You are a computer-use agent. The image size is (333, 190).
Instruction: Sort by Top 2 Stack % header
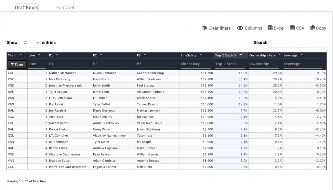[x=231, y=55]
